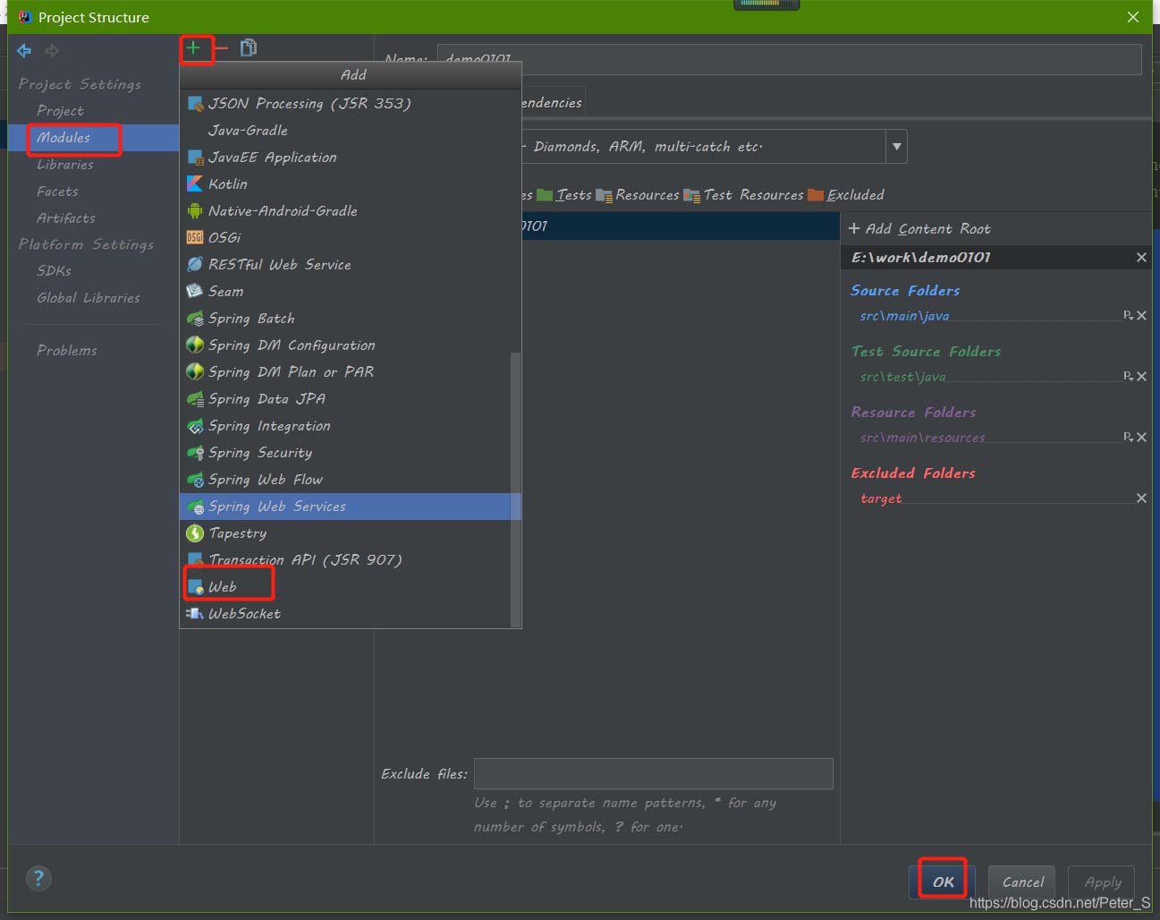This screenshot has width=1160, height=920.
Task: Click the Apply button
Action: [1102, 882]
